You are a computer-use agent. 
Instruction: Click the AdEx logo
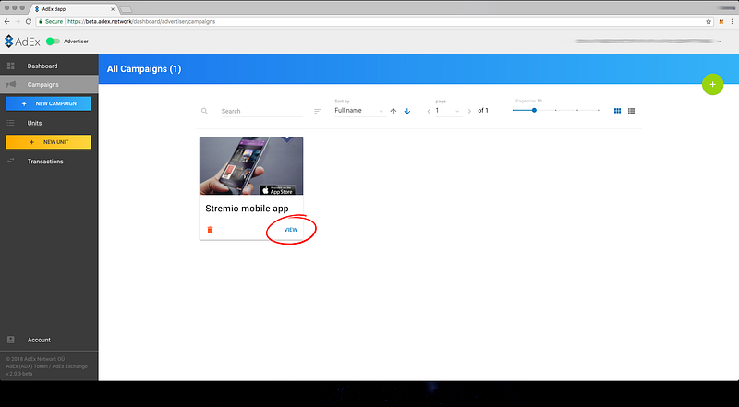coord(22,42)
